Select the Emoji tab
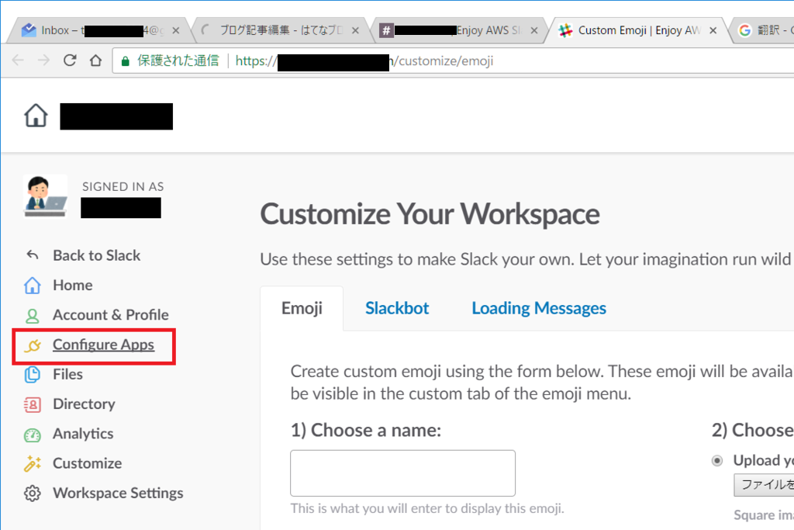 pos(302,308)
